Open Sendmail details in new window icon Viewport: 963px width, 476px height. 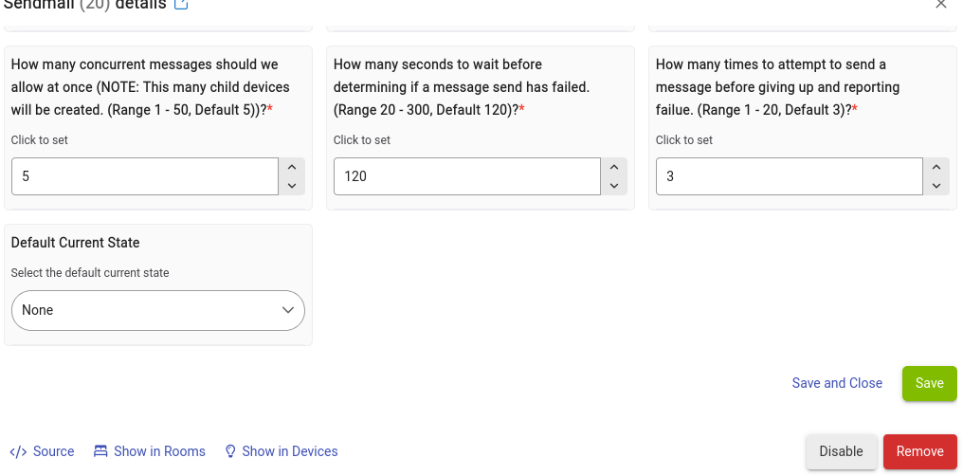(x=181, y=5)
